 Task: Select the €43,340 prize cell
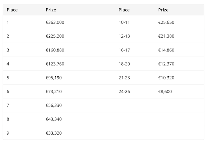54,119
